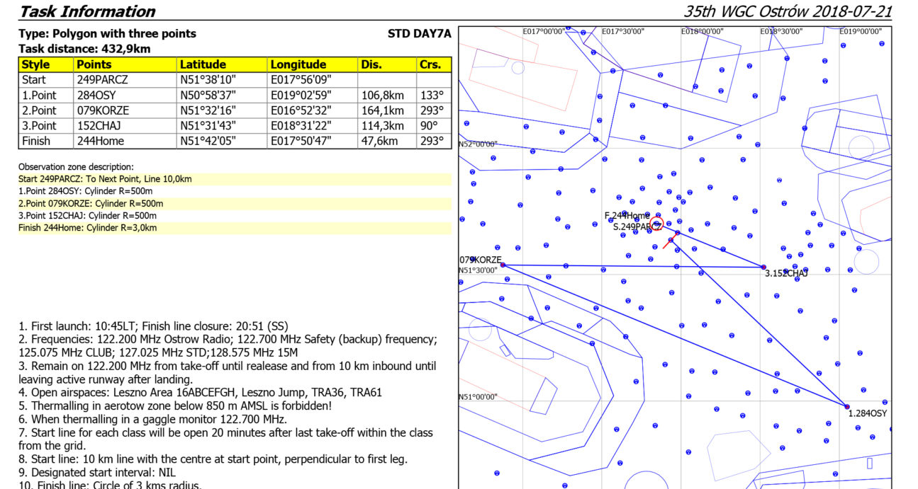The height and width of the screenshot is (489, 918).
Task: Click the red start circle at 249PARCZ
Action: 656,224
